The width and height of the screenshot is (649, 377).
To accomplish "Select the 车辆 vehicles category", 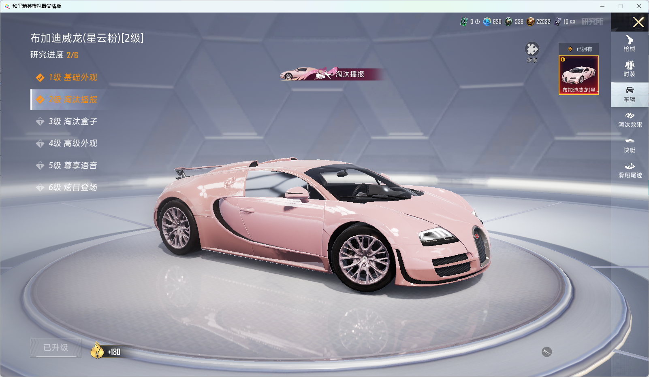I will click(x=630, y=94).
